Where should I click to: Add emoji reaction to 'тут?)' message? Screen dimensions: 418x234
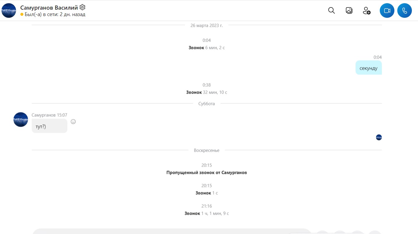point(73,122)
